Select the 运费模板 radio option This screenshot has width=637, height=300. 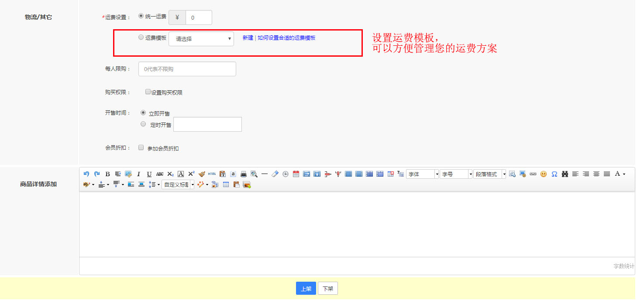[141, 37]
